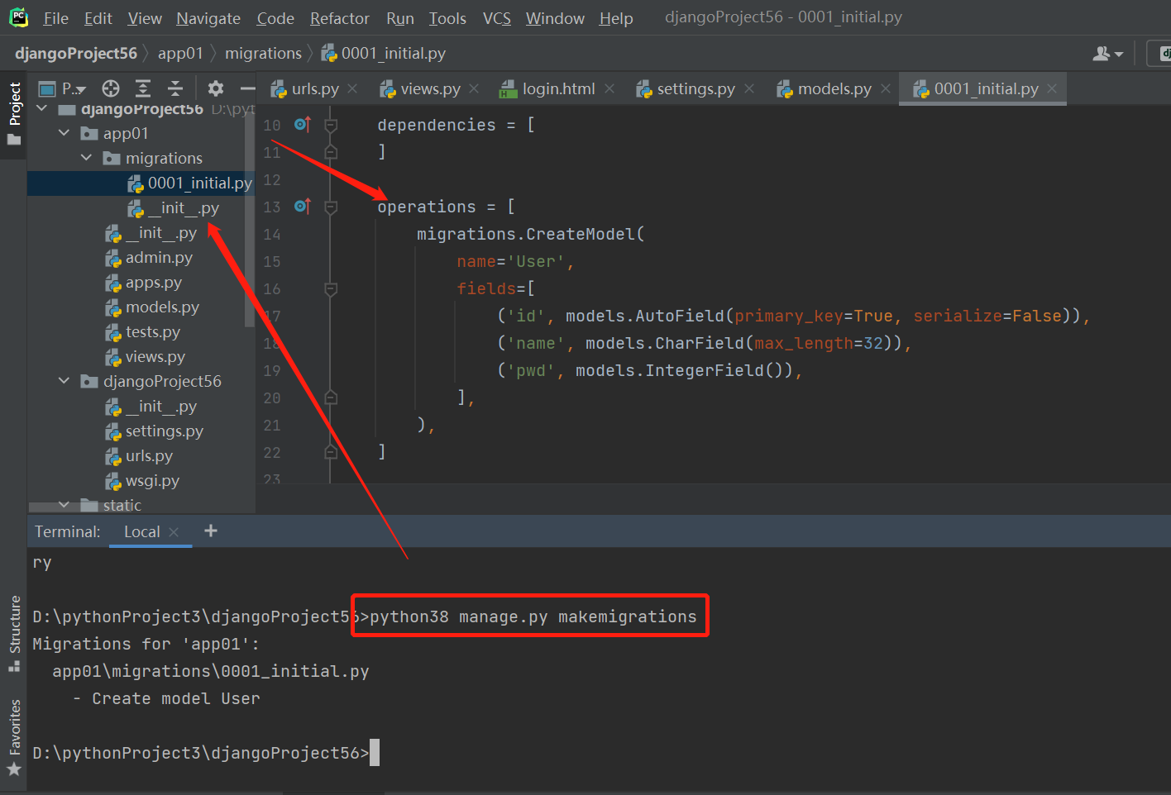Click the PyCharm application logo icon
The height and width of the screenshot is (795, 1171).
click(18, 17)
